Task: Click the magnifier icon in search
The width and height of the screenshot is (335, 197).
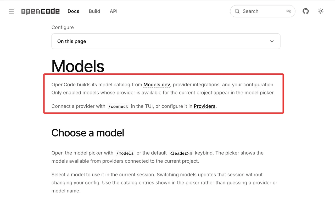Action: 237,11
